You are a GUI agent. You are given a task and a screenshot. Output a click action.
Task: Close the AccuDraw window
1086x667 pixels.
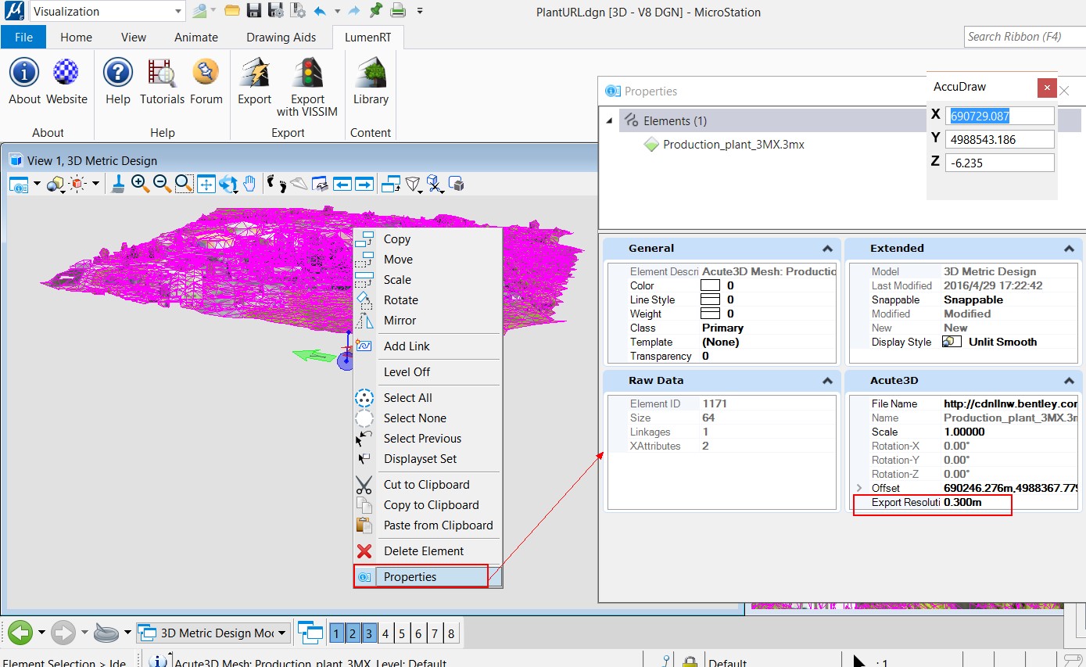1047,88
